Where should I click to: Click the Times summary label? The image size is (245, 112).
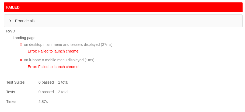tap(11, 102)
